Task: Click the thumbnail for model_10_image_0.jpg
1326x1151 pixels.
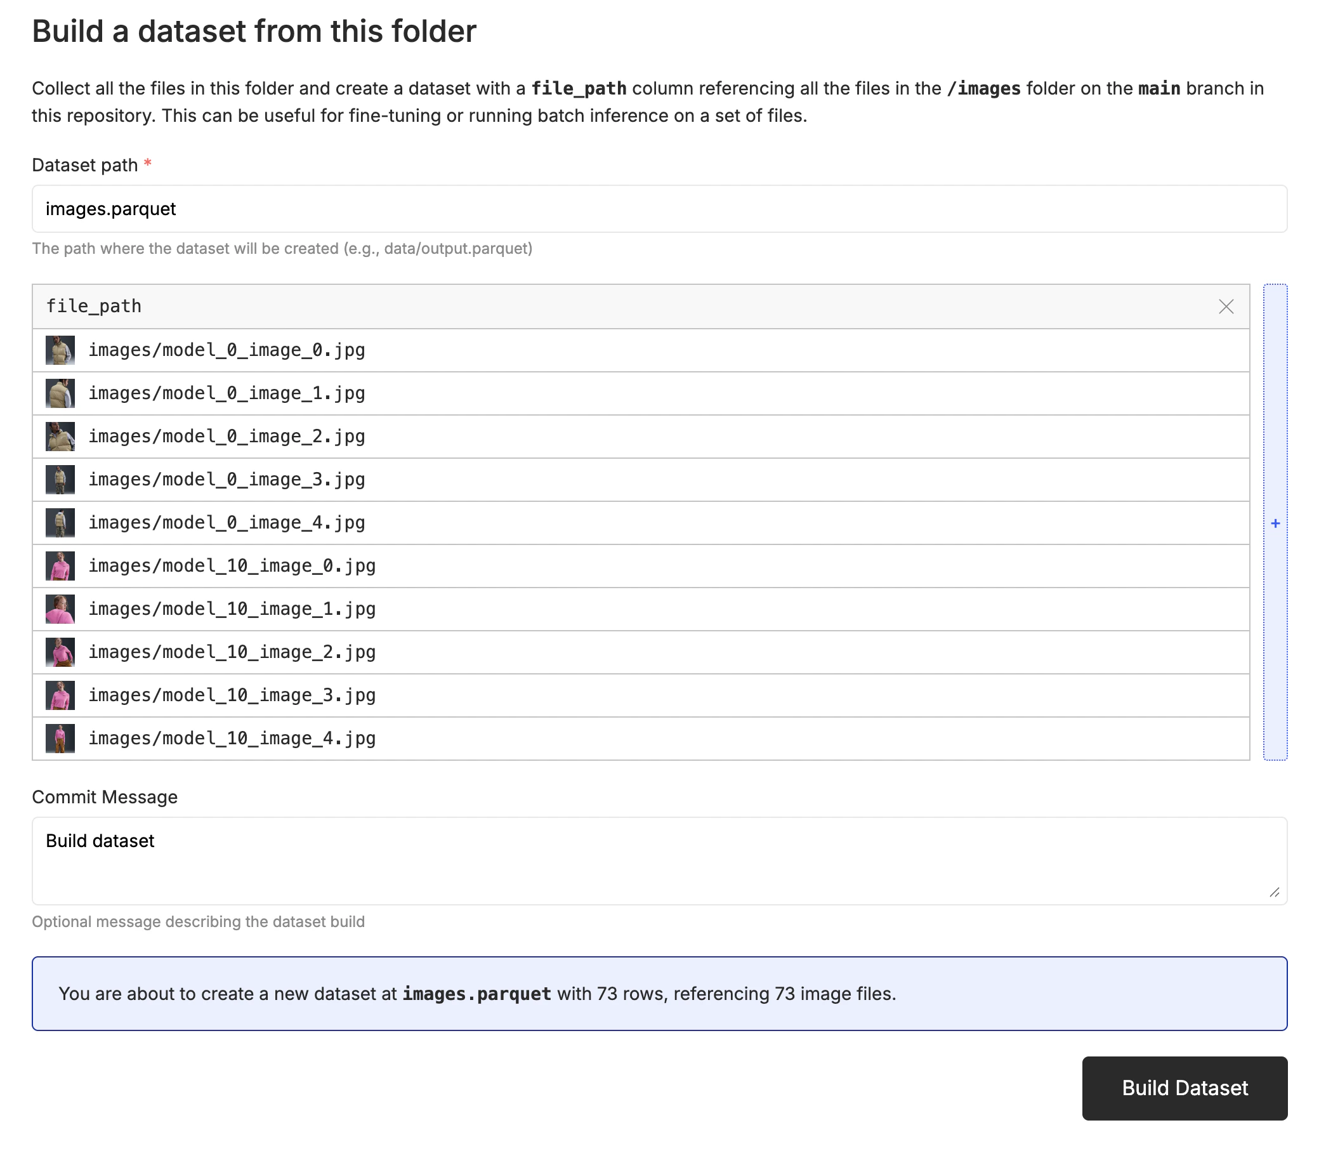Action: click(x=60, y=565)
